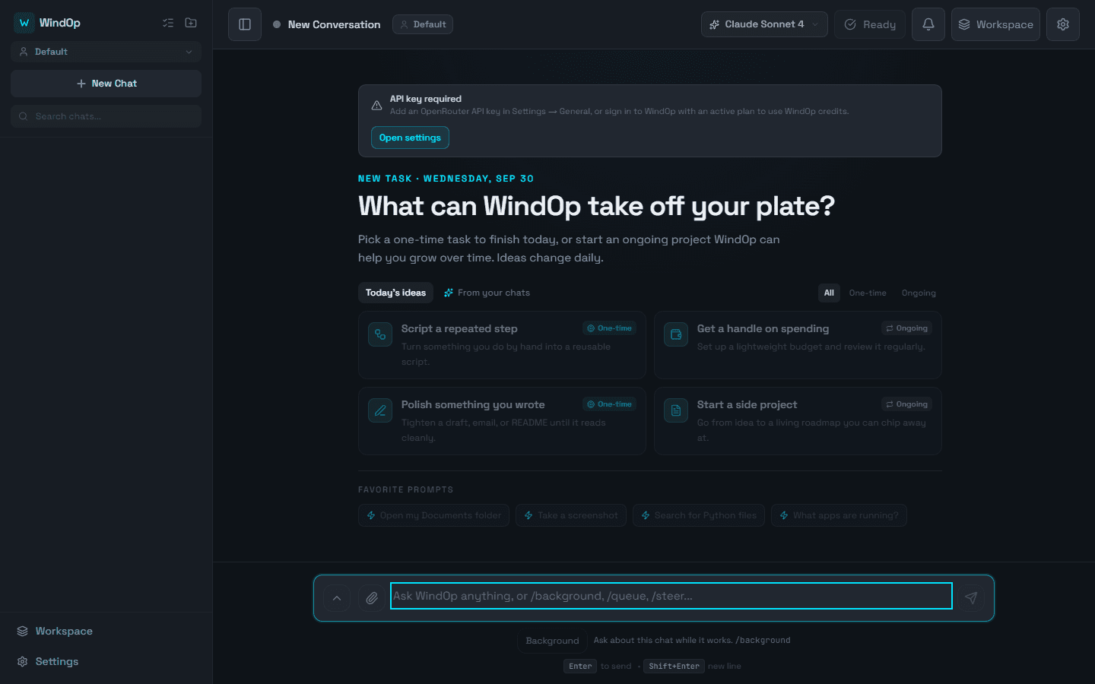This screenshot has height=684, width=1095.
Task: Switch to Today's ideas tab
Action: coord(395,293)
